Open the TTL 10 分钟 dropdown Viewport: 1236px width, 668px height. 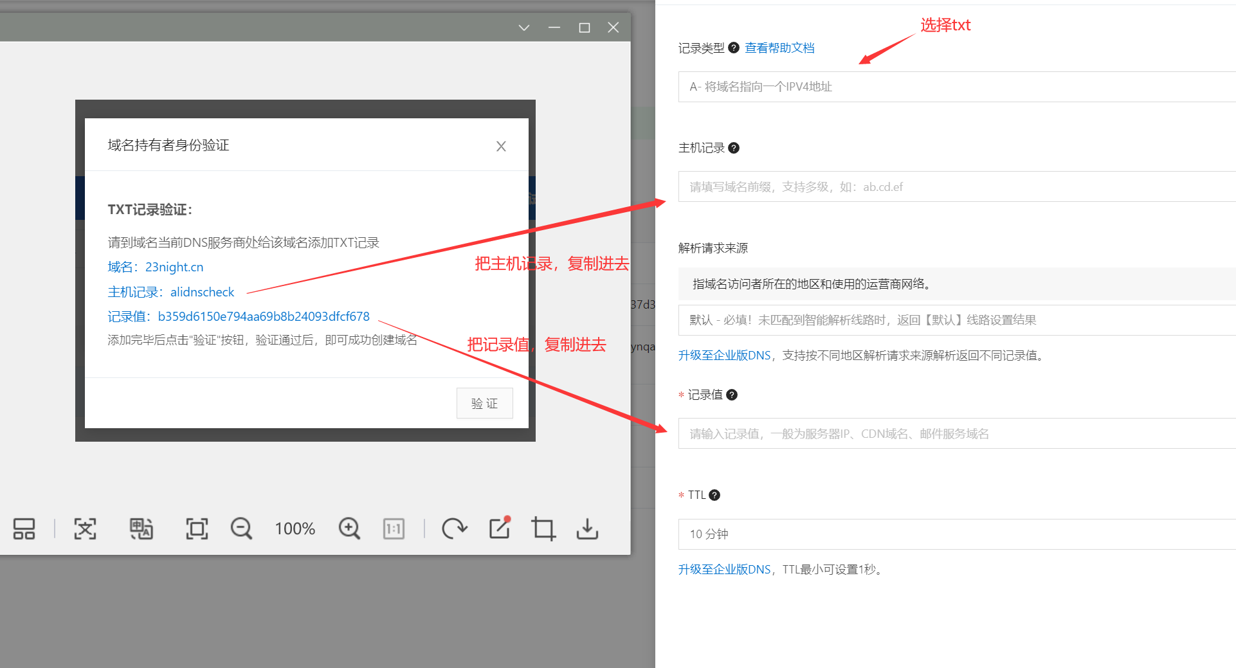957,534
